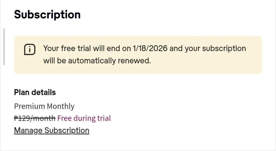The width and height of the screenshot is (276, 151).
Task: Click the Subscription page heading
Action: (x=47, y=14)
